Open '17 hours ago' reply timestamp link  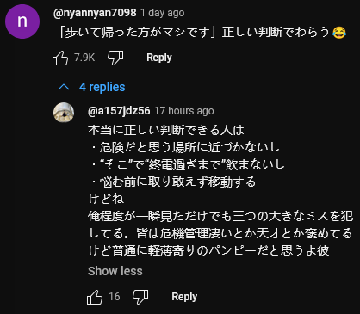coord(184,111)
